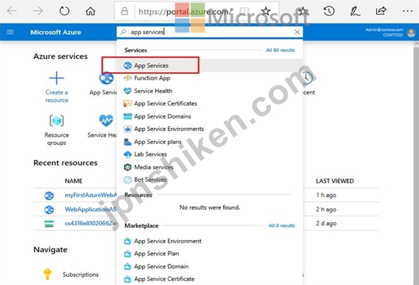
Task: Click the "2 d ago" cell
Action: coord(326,223)
